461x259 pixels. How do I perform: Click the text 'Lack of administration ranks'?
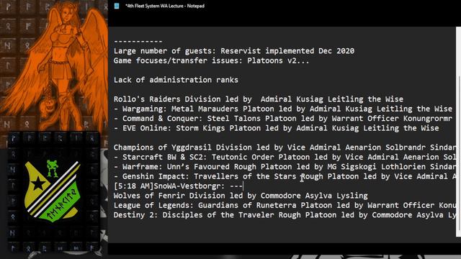click(x=176, y=80)
